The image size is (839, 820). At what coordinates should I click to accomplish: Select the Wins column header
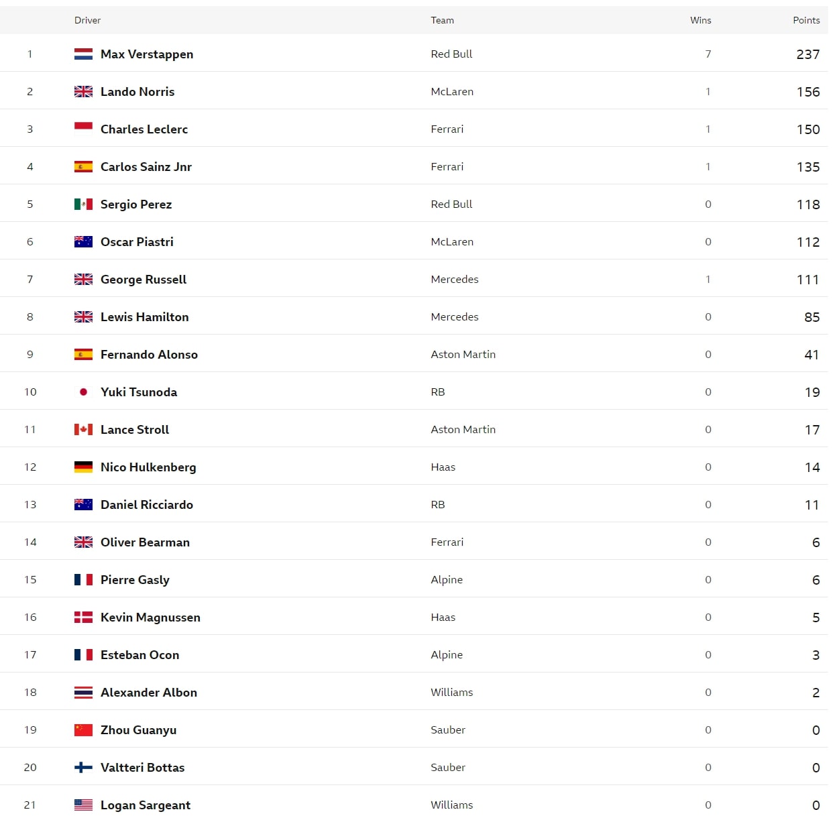(x=701, y=21)
